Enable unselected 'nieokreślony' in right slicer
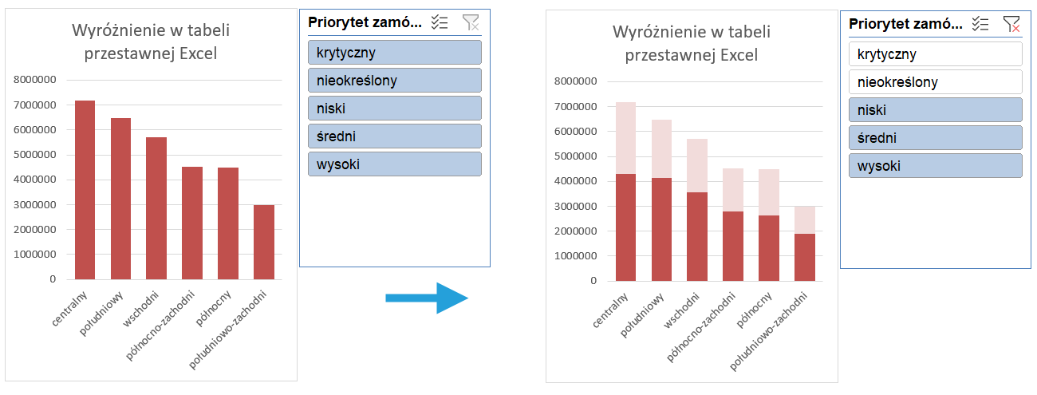The width and height of the screenshot is (1037, 395). pos(935,82)
